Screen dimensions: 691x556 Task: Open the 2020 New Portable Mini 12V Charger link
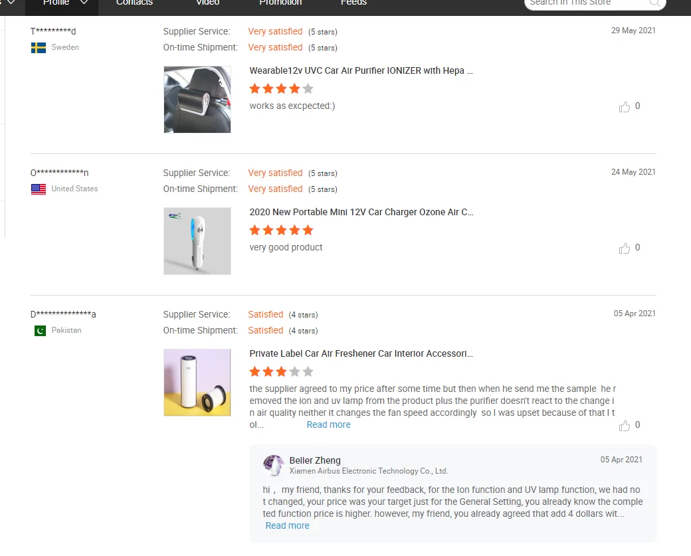coord(361,213)
